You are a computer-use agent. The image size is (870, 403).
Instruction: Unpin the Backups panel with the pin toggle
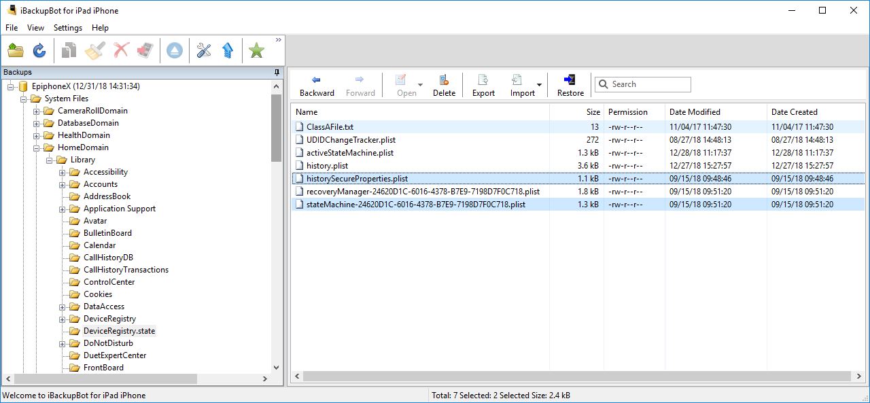[276, 72]
